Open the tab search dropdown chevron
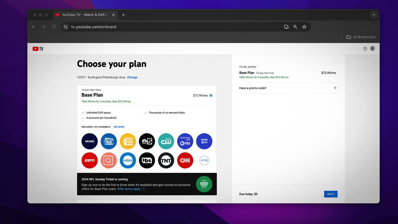The image size is (398, 224). pos(374,15)
